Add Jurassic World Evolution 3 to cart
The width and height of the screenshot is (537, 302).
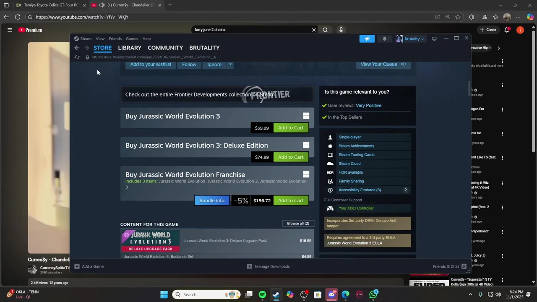(291, 128)
